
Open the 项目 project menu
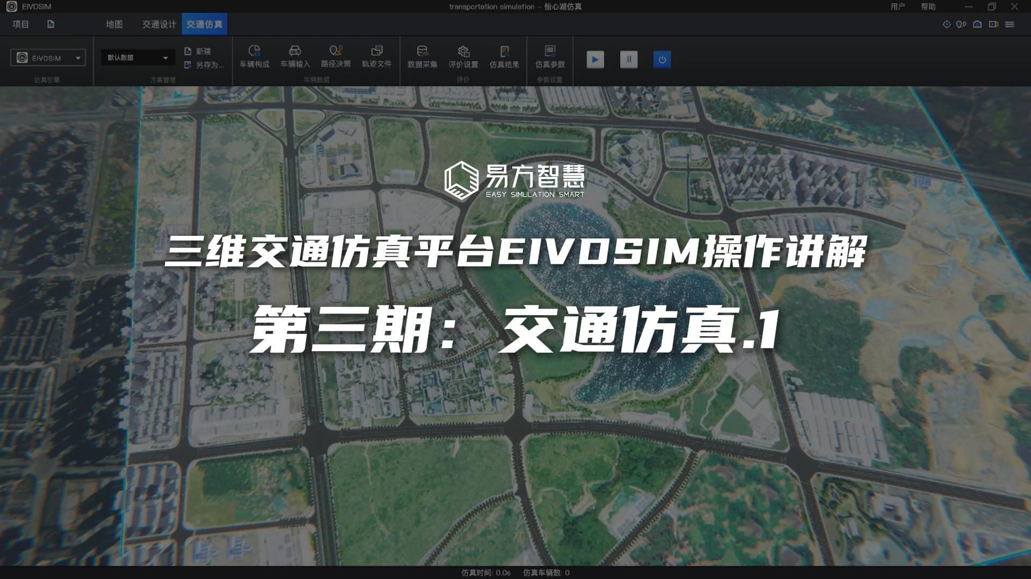pos(20,24)
